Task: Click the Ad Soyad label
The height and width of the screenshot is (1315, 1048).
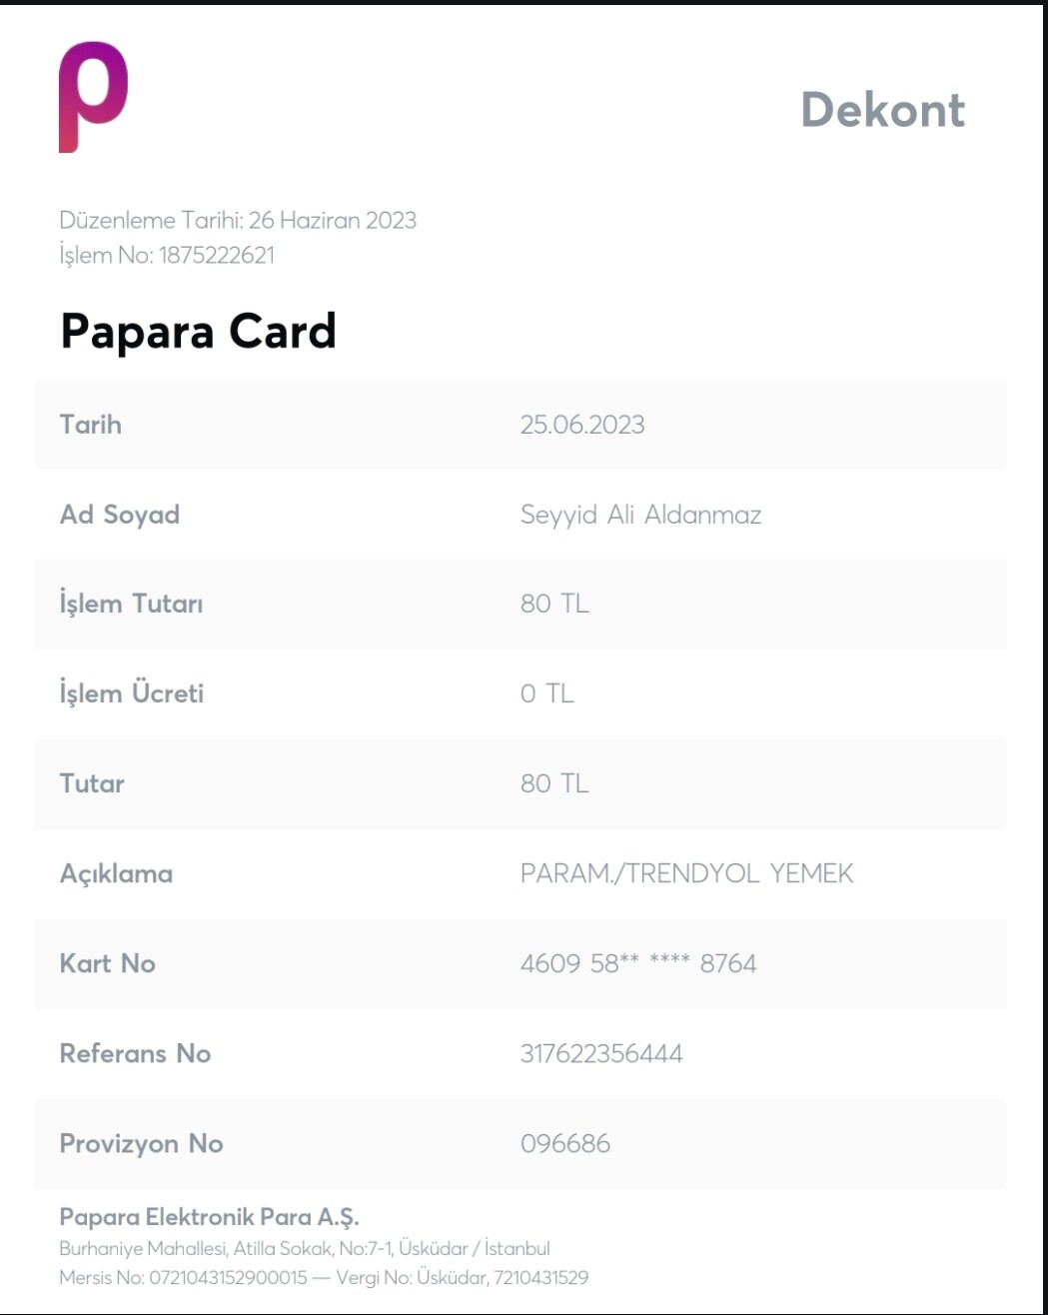Action: tap(120, 515)
